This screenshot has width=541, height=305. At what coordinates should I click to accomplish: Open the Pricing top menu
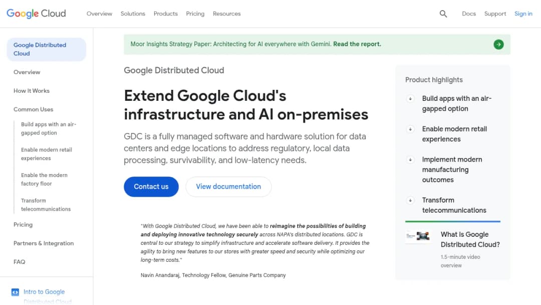[x=195, y=14]
